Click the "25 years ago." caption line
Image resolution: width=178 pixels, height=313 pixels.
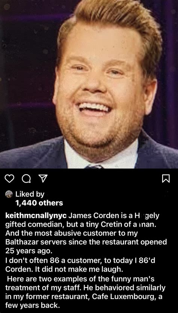click(28, 251)
